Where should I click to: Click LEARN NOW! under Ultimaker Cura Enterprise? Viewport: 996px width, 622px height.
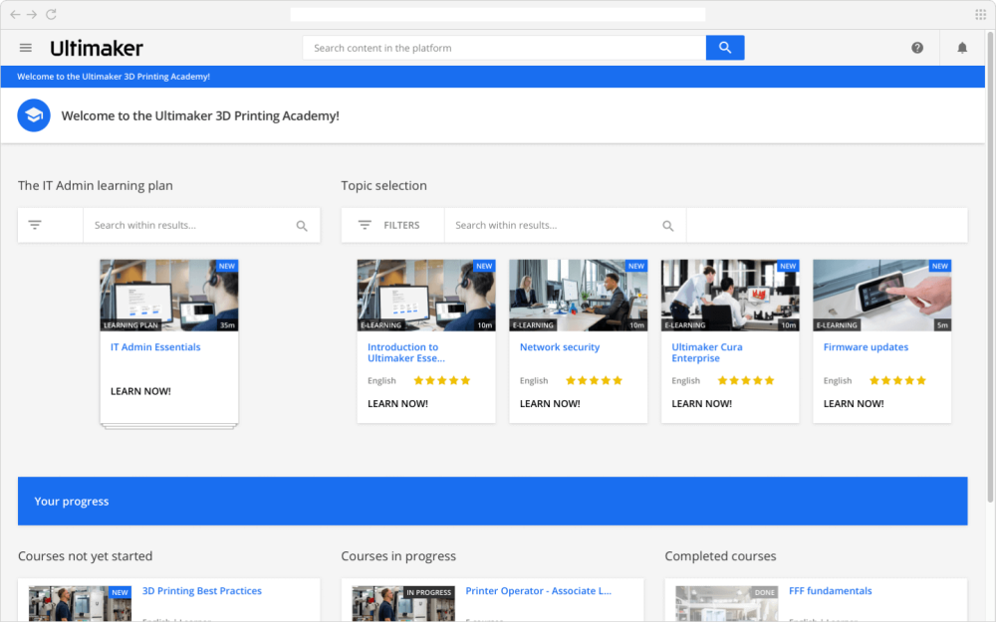coord(701,404)
